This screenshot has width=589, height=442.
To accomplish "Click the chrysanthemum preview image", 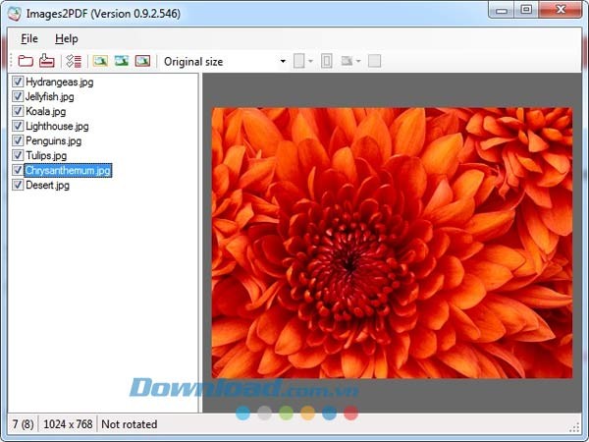I will tap(392, 243).
